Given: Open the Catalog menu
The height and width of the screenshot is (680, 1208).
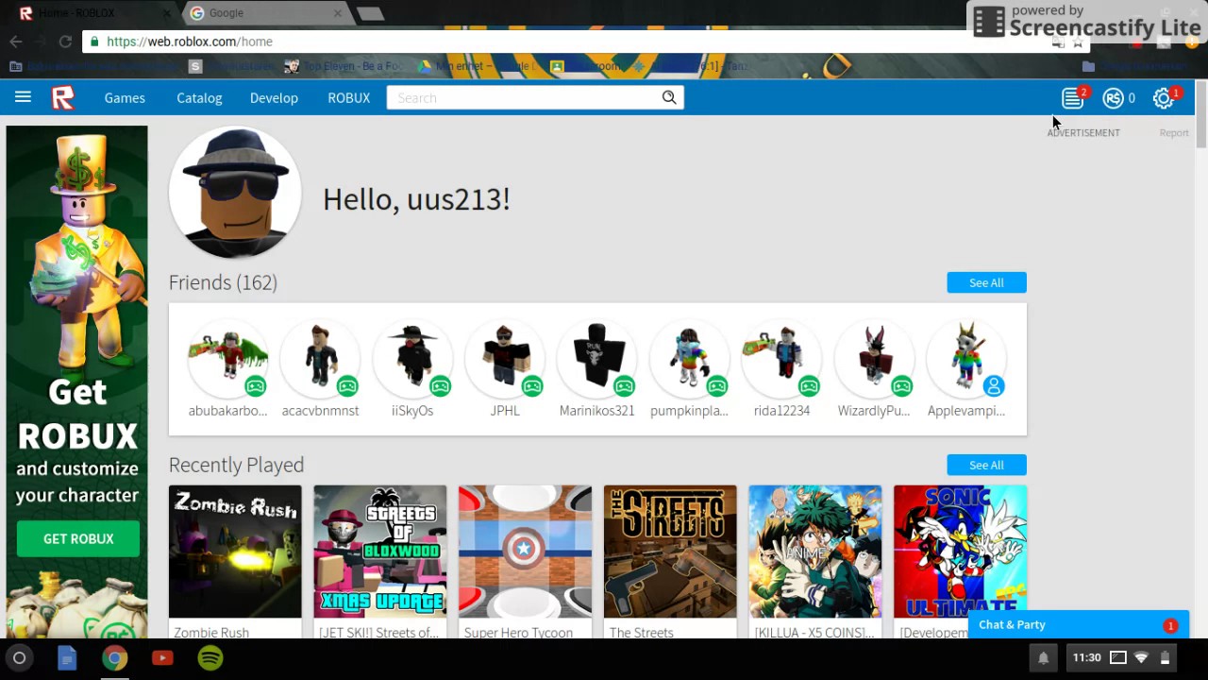Looking at the screenshot, I should 199,98.
